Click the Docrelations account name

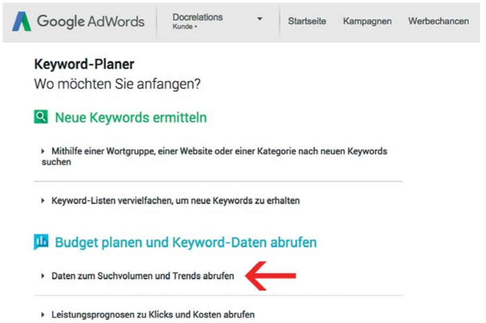197,17
